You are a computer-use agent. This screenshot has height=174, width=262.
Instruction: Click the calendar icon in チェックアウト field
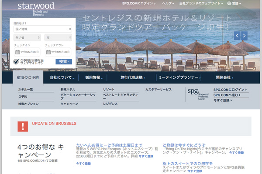(x=48, y=52)
